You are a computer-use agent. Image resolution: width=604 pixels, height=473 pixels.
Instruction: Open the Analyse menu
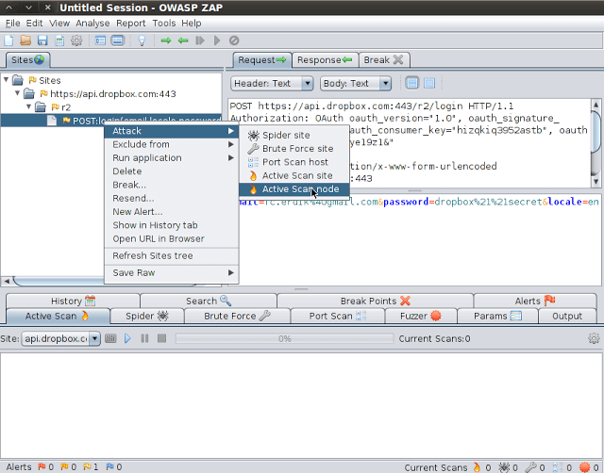(x=92, y=23)
